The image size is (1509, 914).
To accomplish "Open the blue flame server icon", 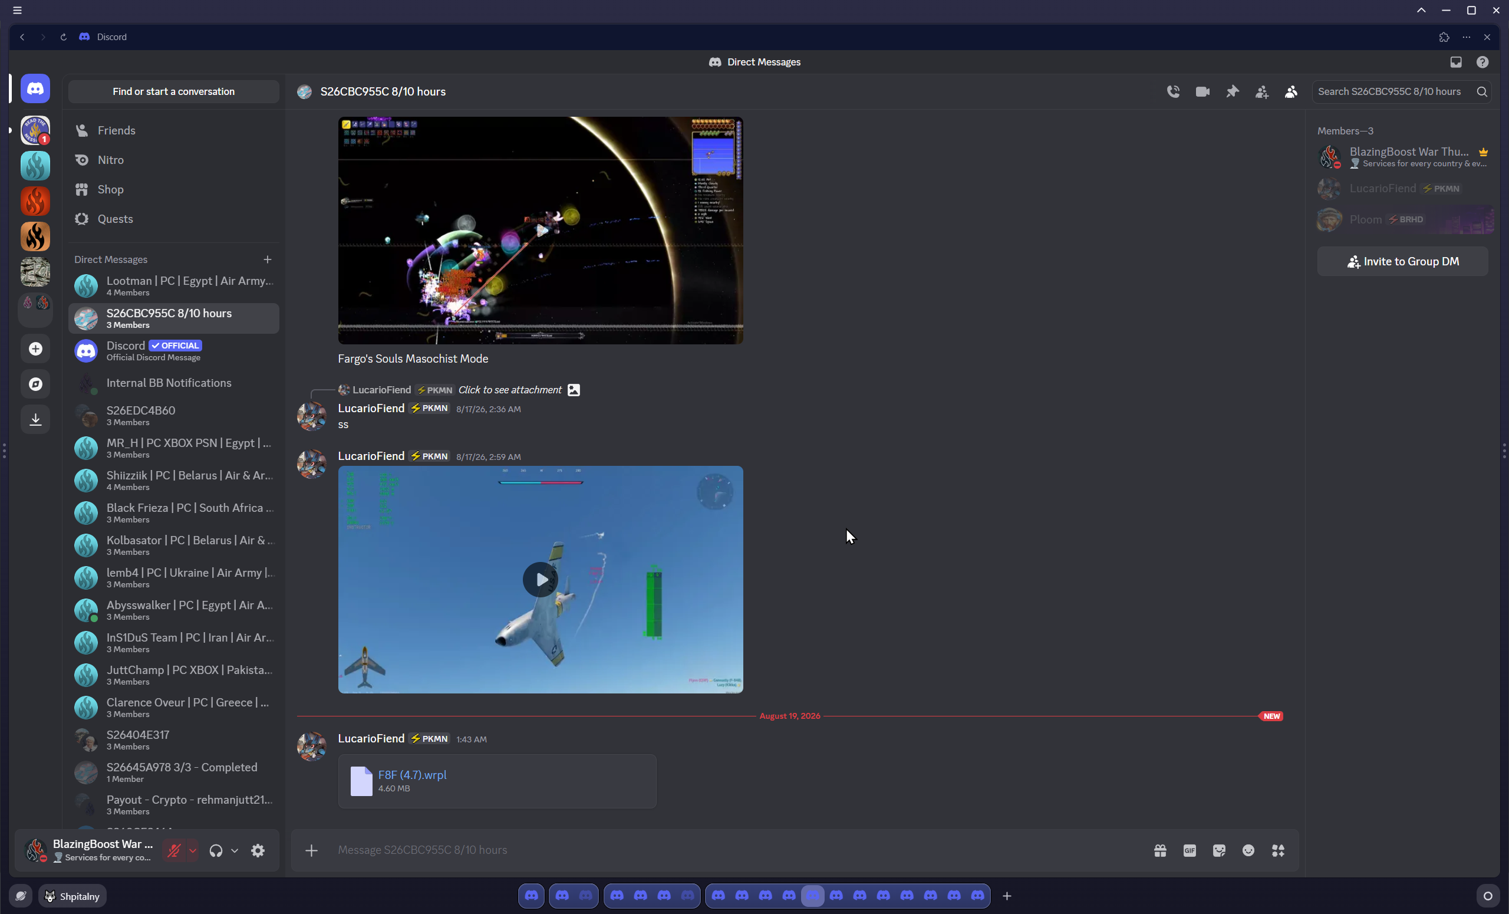I will pos(35,166).
